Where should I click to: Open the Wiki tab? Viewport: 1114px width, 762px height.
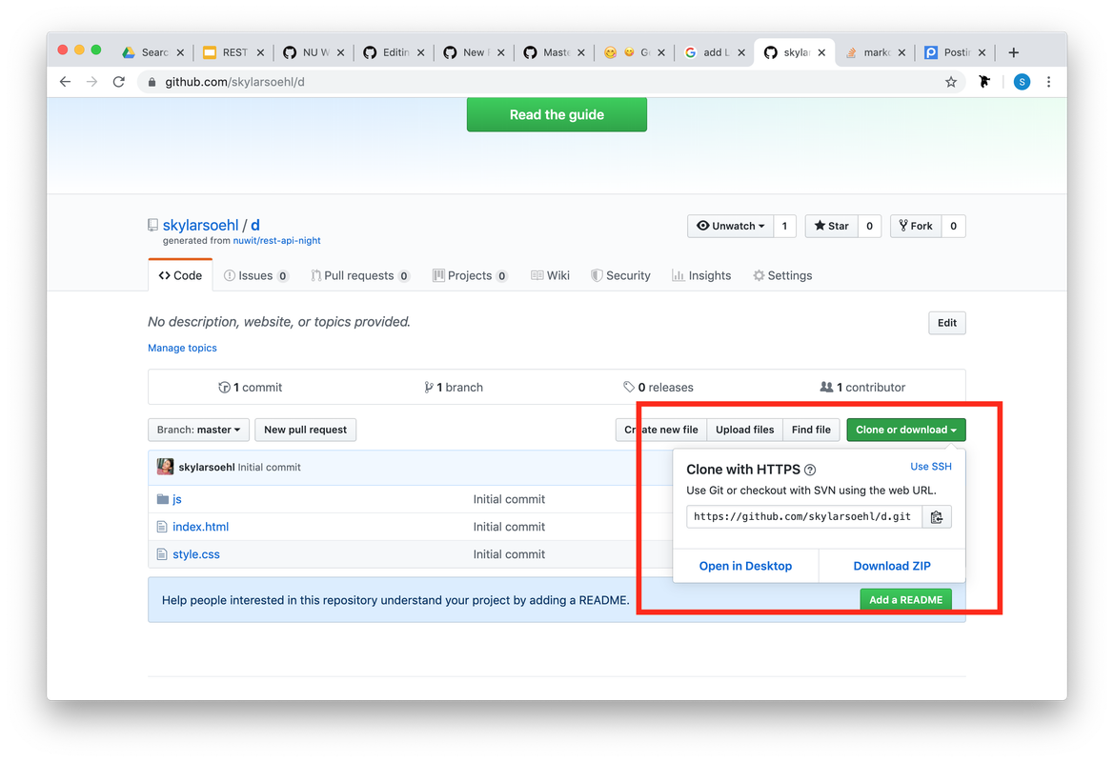[x=551, y=275]
